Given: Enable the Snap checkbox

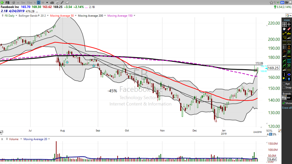Looking at the screenshot, I should (x=284, y=87).
